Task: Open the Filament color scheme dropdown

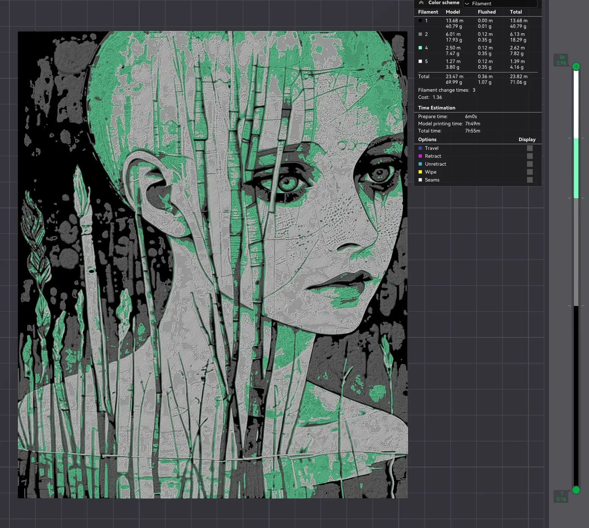Action: 500,3
